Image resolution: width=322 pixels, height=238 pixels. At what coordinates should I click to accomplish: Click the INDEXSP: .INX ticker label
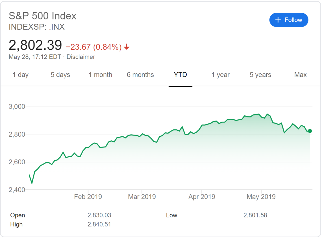pos(36,27)
